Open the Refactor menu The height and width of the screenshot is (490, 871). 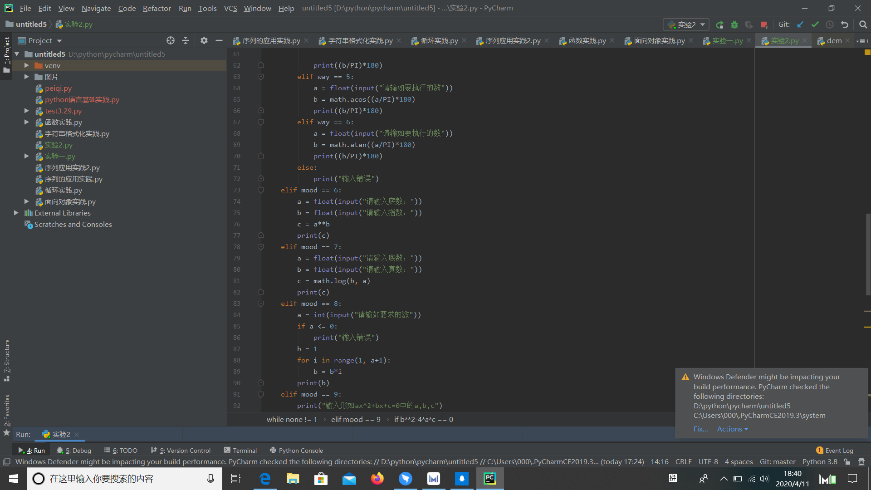157,8
